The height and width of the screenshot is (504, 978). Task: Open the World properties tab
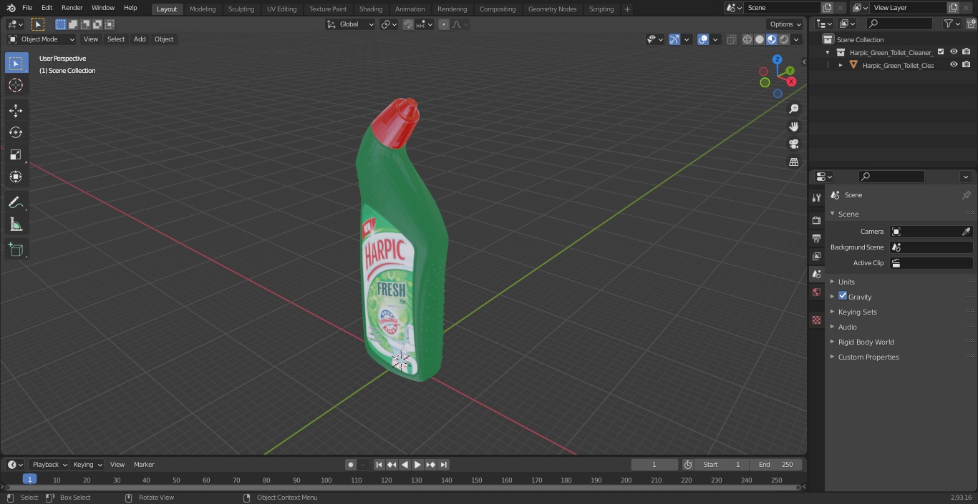coord(816,292)
